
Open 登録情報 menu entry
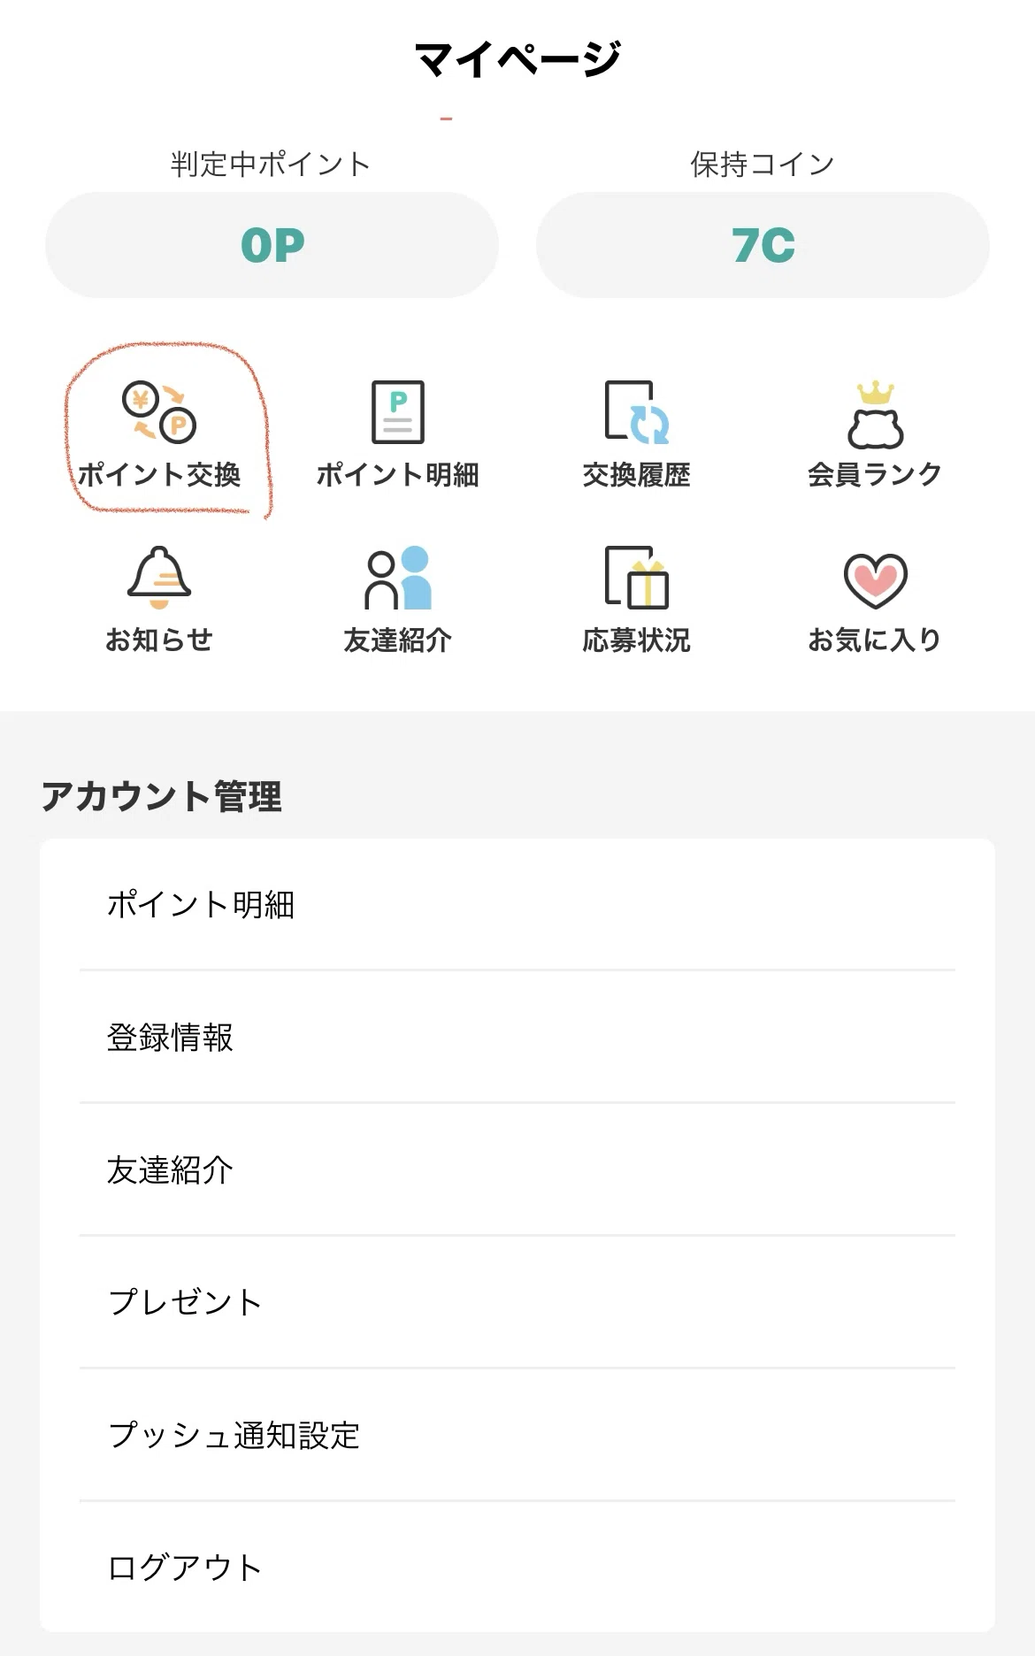pos(517,1037)
